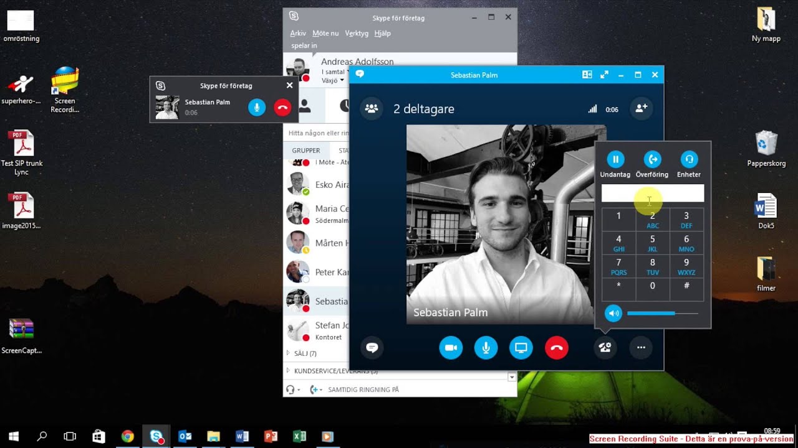
Task: Select Test SIP trunk Lync PDF icon
Action: (22, 153)
